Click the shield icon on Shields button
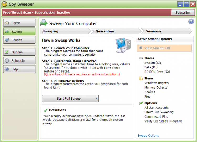The width and height of the screenshot is (197, 142). (7, 40)
